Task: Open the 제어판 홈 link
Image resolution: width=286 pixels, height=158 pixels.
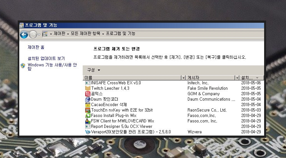Action: (x=36, y=47)
